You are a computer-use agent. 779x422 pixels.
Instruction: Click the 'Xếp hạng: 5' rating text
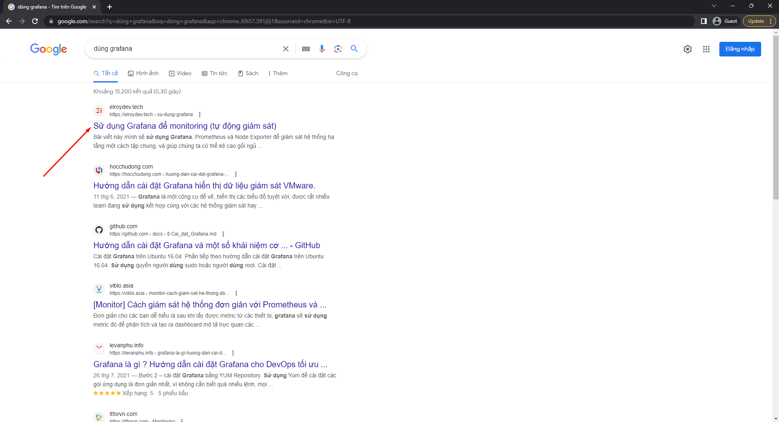pos(138,393)
